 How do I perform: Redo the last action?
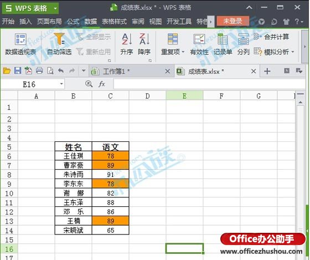click(x=72, y=71)
